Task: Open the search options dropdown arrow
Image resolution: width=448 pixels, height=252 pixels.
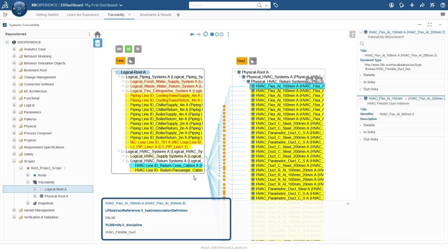Action: click(266, 5)
